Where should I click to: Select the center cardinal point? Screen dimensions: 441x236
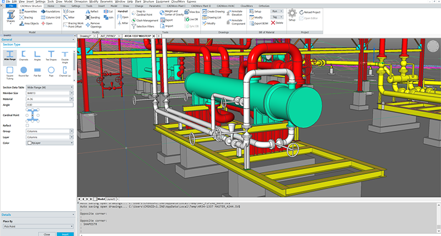pyautogui.click(x=33, y=116)
